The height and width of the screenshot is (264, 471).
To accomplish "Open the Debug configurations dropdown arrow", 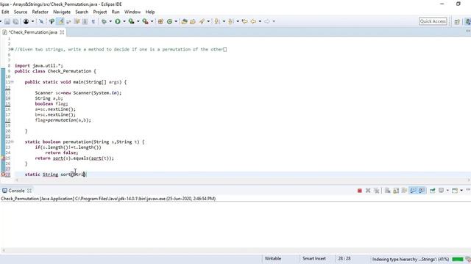I will pyautogui.click(x=110, y=21).
